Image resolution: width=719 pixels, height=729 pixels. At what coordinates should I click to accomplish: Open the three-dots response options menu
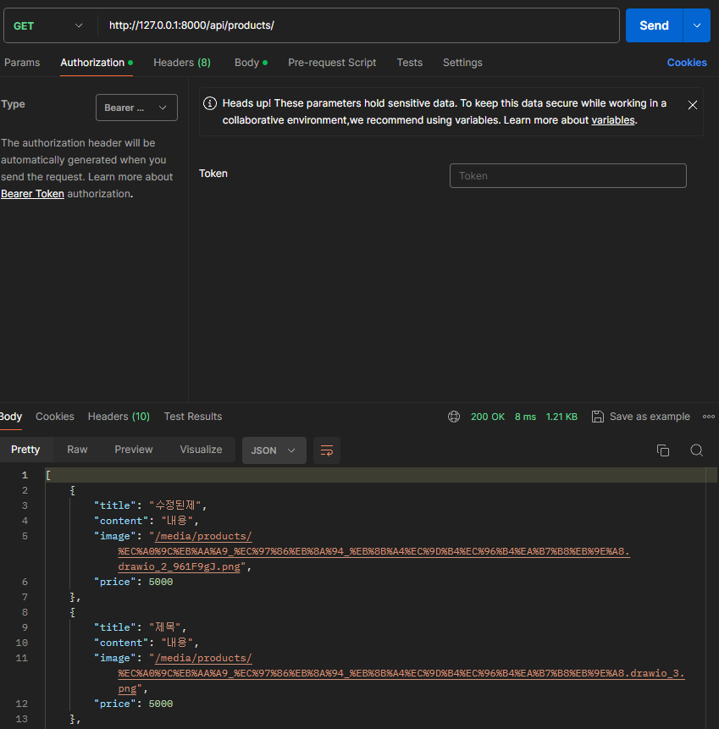(709, 417)
